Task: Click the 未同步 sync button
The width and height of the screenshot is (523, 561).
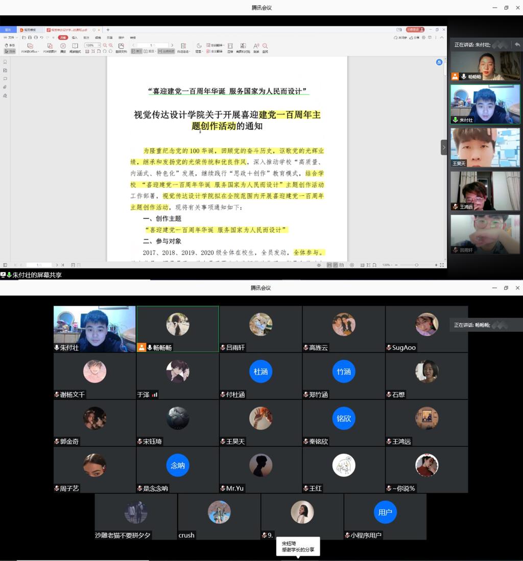Action: [400, 37]
